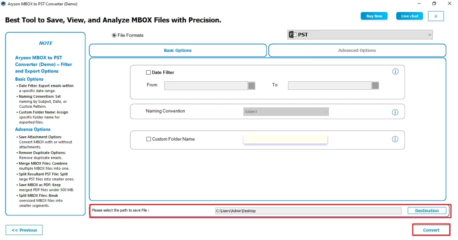Click the Destination button
Screen dimensions: 458x240
point(427,211)
